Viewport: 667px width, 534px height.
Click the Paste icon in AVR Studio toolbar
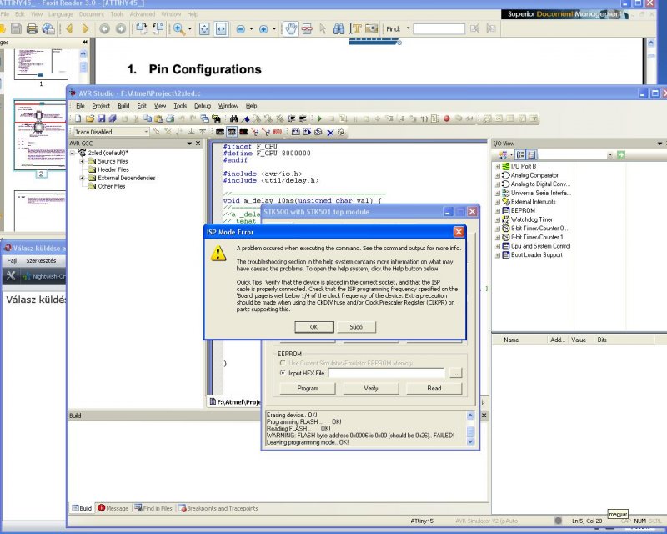click(x=158, y=118)
